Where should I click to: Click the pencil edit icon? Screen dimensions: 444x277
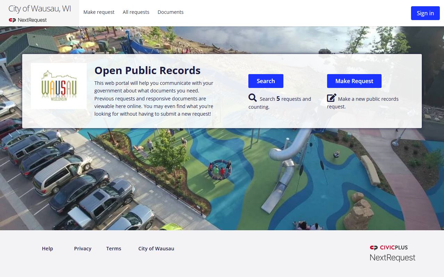[332, 98]
